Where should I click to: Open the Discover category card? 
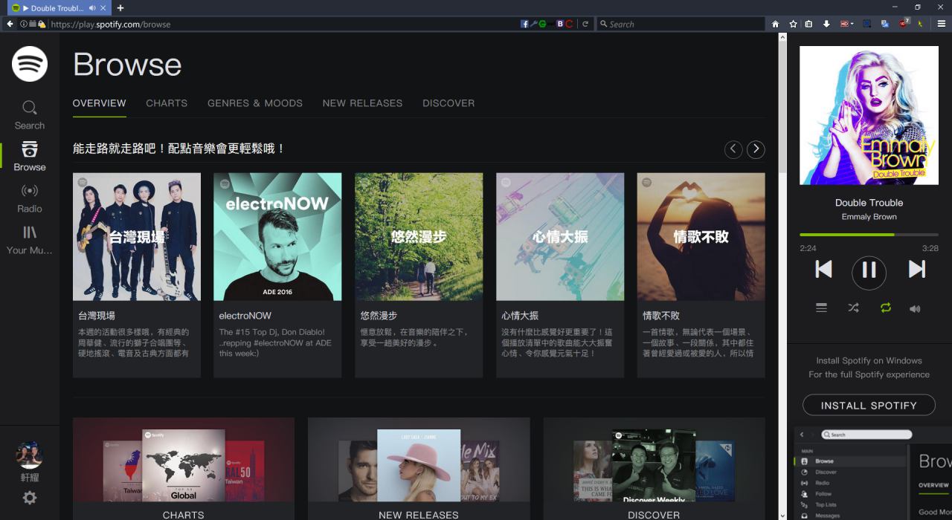tap(654, 469)
